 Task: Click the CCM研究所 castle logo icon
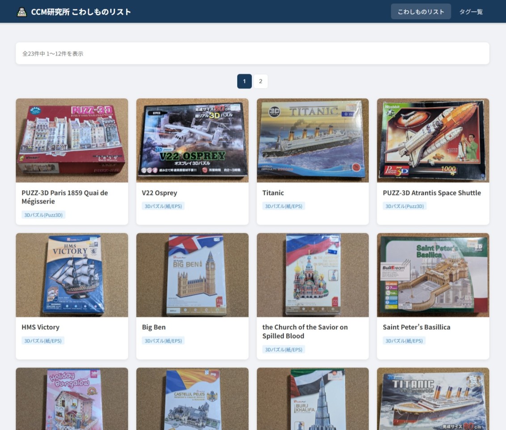[21, 12]
